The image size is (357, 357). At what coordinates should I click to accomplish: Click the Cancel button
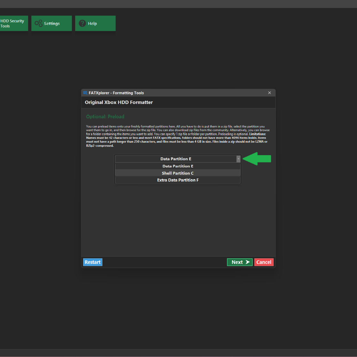pos(264,262)
